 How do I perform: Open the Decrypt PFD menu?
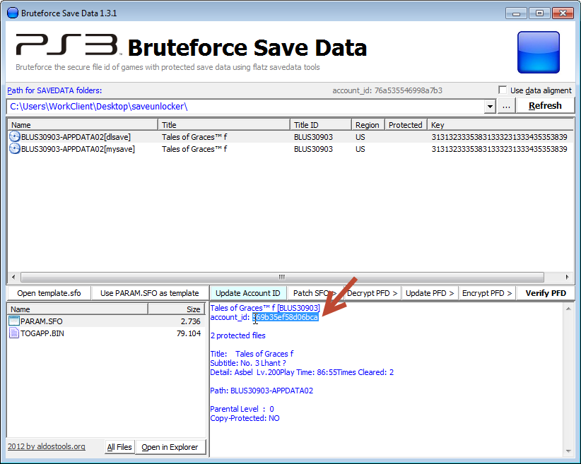pos(372,293)
